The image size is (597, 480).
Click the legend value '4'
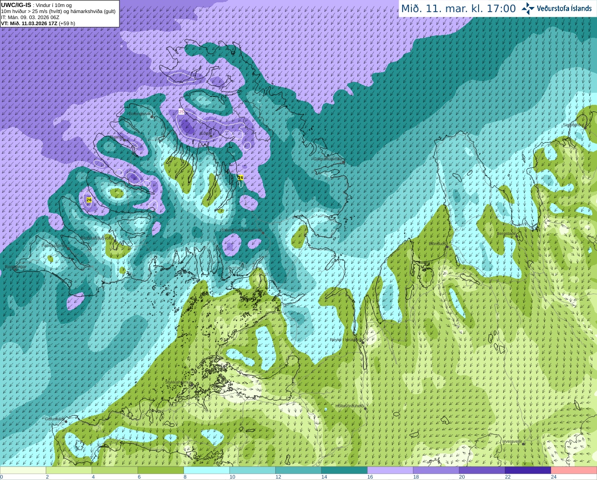(93, 477)
